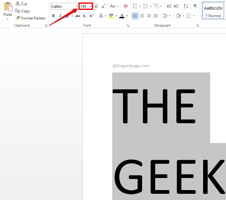
Task: Toggle Italic formatting
Action: point(60,16)
